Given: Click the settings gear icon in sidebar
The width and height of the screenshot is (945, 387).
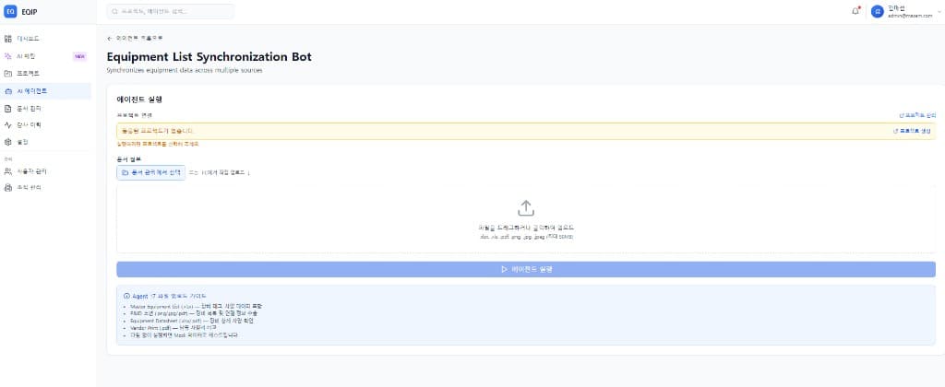Looking at the screenshot, I should [8, 142].
